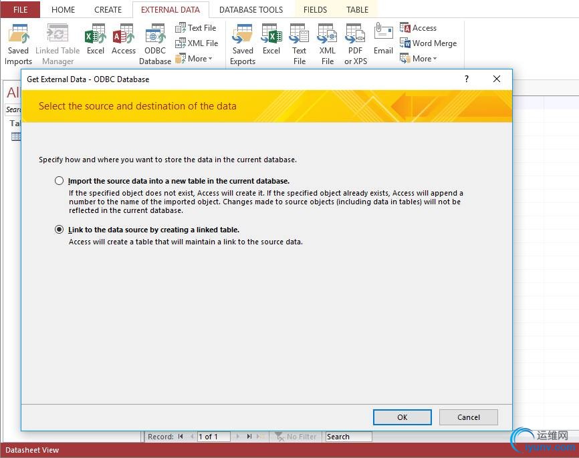Open the FILE tab
The image size is (579, 458).
(x=20, y=9)
